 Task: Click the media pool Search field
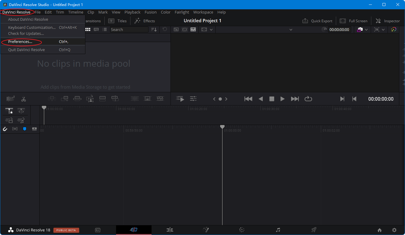pyautogui.click(x=129, y=29)
